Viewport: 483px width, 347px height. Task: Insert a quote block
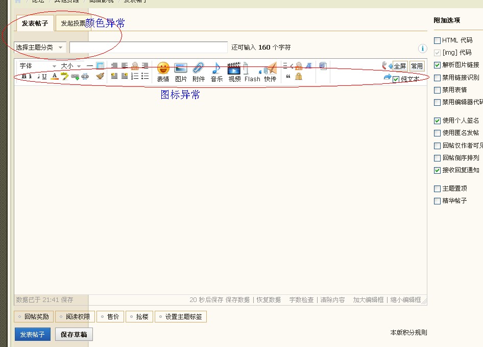(x=288, y=76)
